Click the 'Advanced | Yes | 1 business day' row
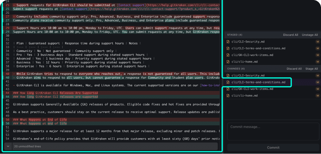This screenshot has width=321, height=154. click(x=84, y=59)
